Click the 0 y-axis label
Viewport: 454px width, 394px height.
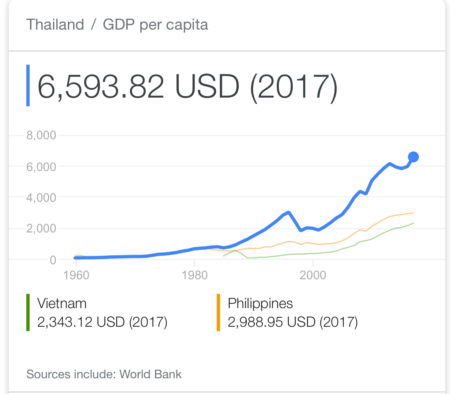[53, 260]
